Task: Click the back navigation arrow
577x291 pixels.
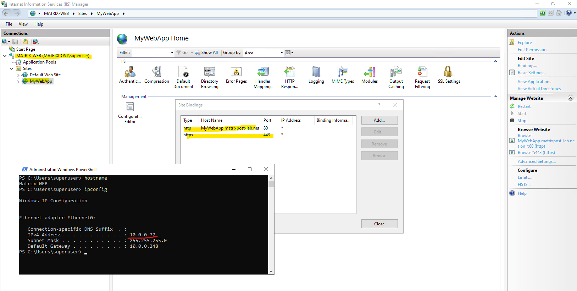Action: coord(6,13)
